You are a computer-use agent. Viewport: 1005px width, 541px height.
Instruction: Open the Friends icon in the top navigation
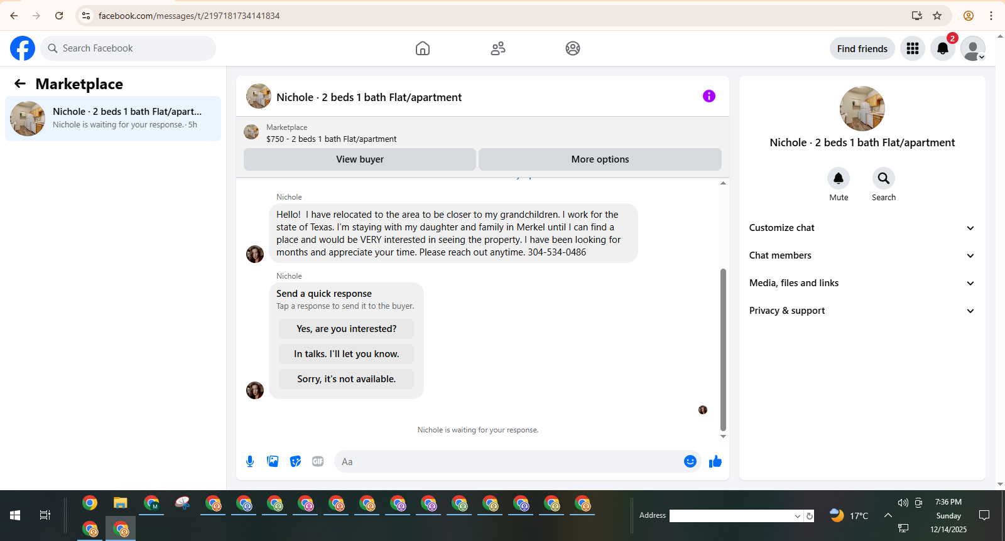(x=498, y=48)
